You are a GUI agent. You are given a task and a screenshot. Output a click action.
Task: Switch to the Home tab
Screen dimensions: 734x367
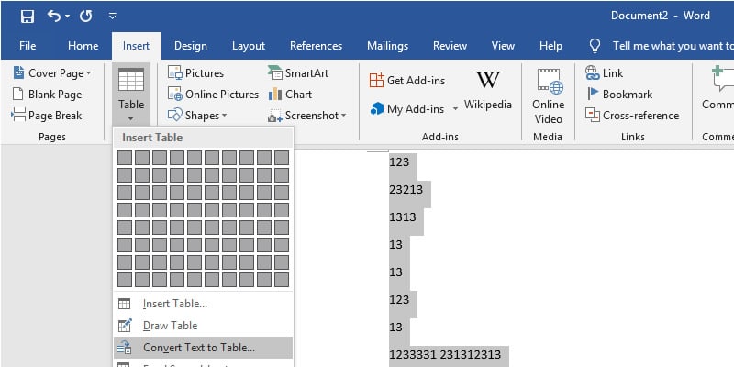tap(83, 46)
